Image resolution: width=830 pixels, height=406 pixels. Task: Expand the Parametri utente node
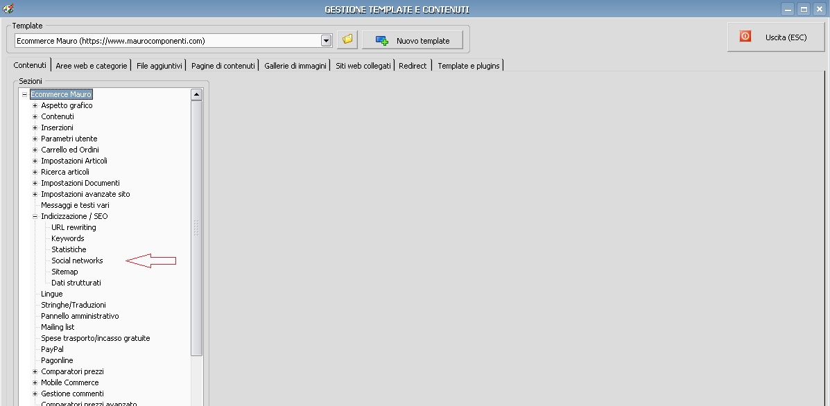tap(35, 139)
